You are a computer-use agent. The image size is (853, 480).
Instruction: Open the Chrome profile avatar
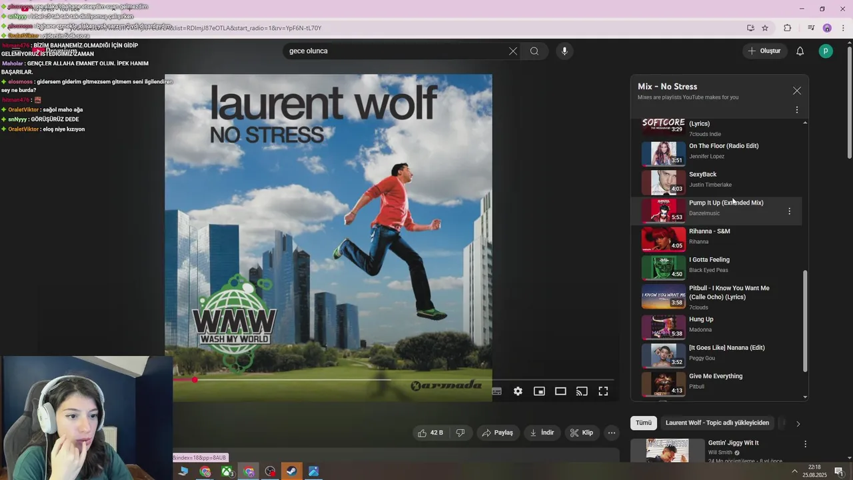point(827,28)
